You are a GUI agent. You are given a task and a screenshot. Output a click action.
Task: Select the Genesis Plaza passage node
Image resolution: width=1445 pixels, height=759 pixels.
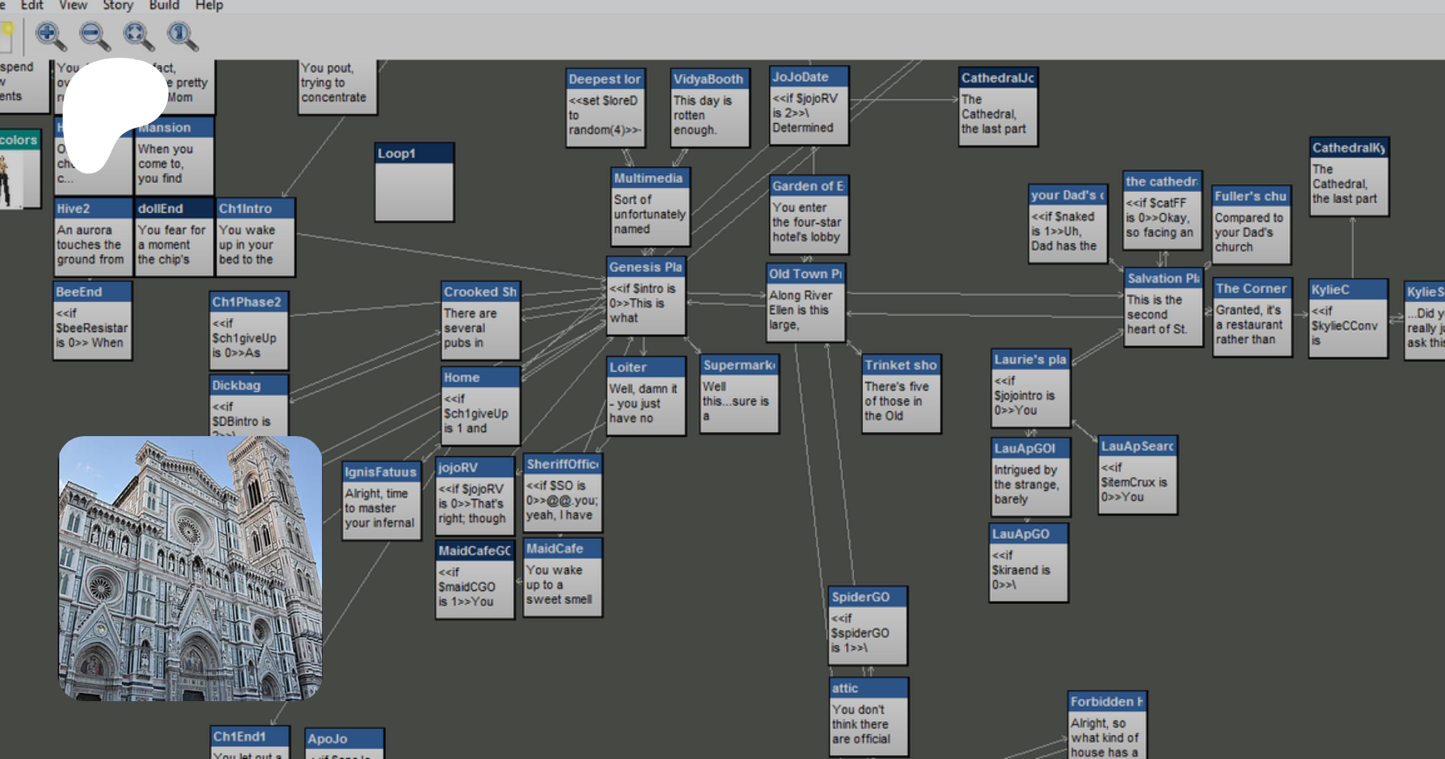click(645, 296)
